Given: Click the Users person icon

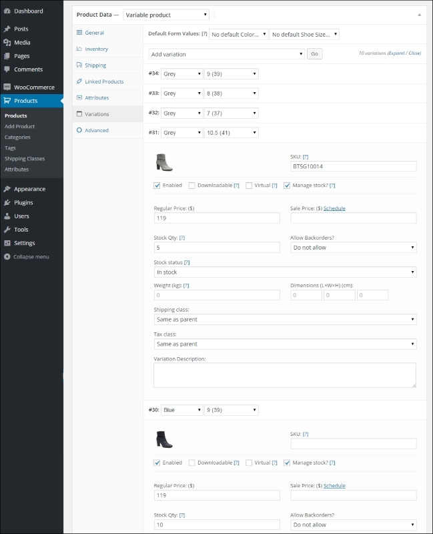Looking at the screenshot, I should coord(7,216).
